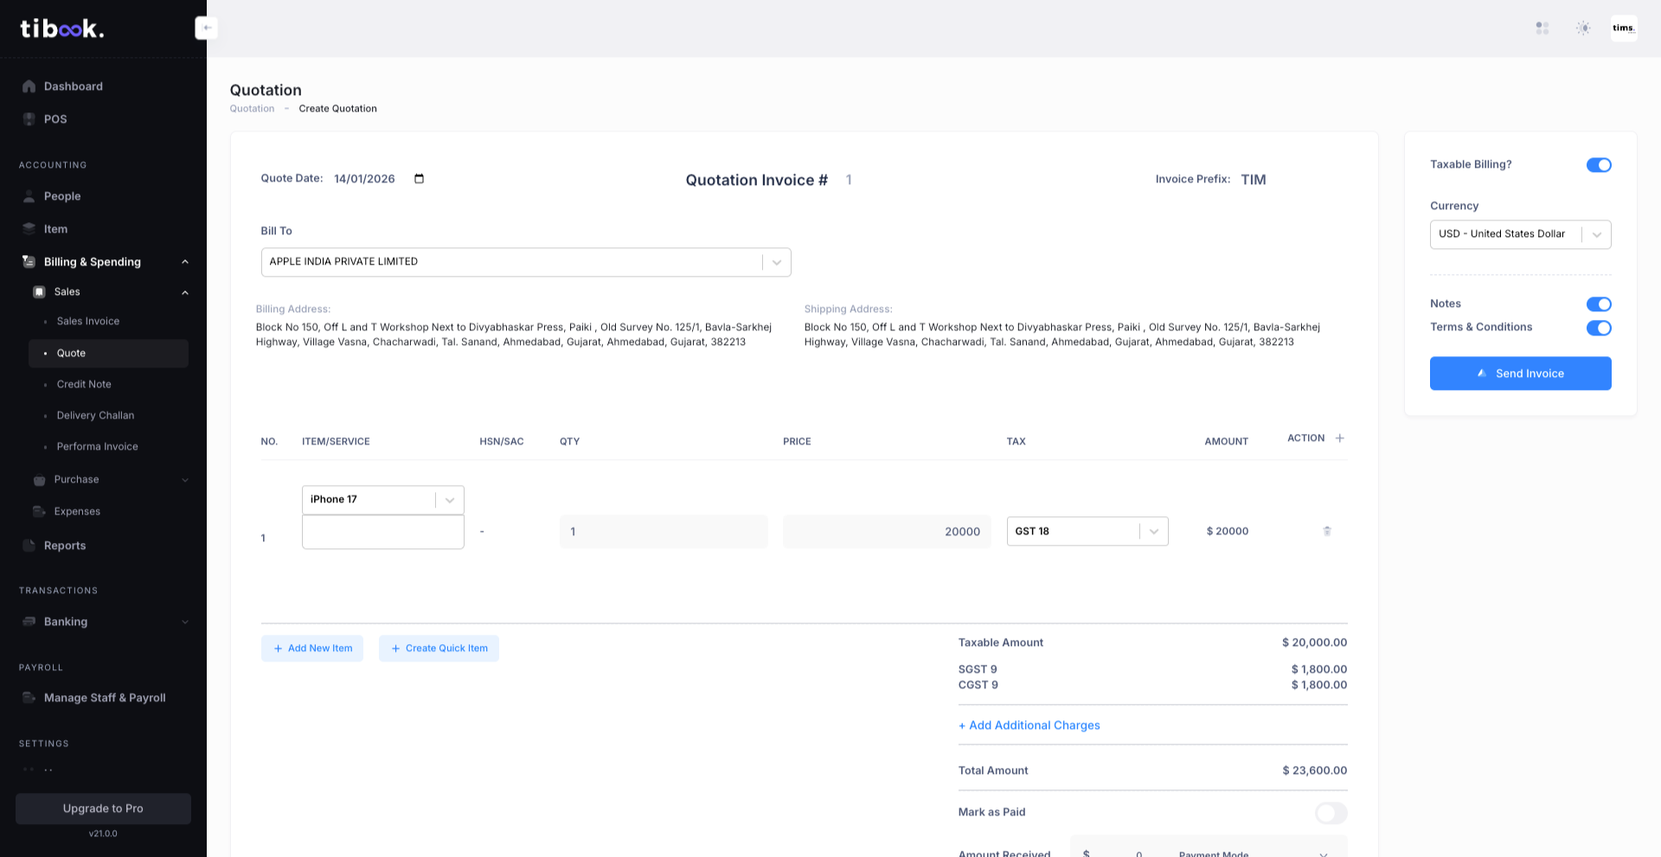This screenshot has width=1661, height=857.
Task: Enable the Mark as Paid switch
Action: tap(1331, 813)
